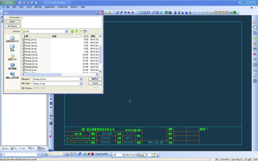Click file list scroll up arrow
The image size is (258, 161).
(x=100, y=36)
